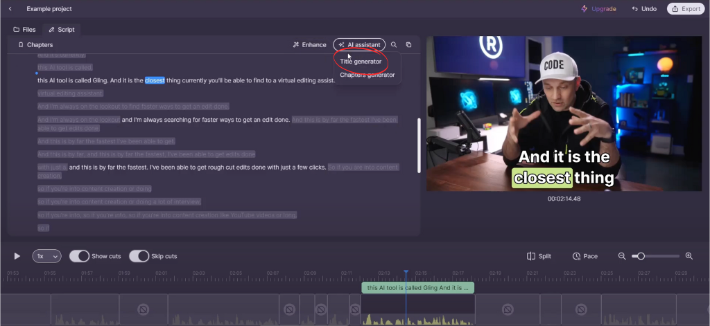Click the timeline zoom slider

point(656,256)
